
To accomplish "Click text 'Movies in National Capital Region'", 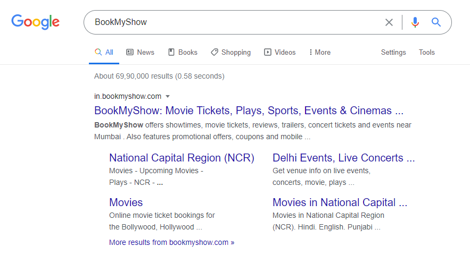I will (x=328, y=216).
